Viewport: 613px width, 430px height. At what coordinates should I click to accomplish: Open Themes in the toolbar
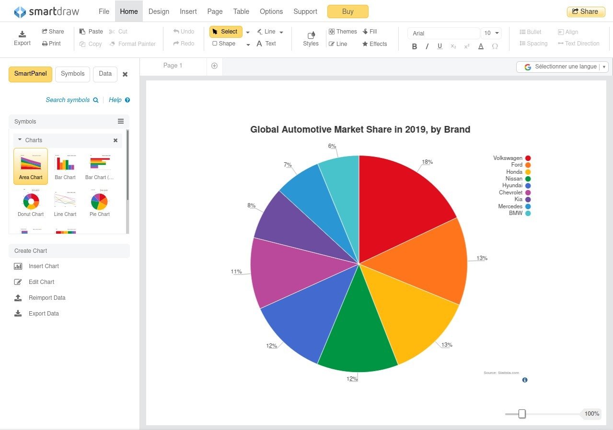point(343,32)
